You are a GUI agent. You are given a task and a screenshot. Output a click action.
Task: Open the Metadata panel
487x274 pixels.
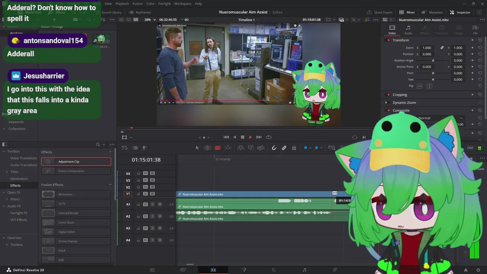point(432,12)
